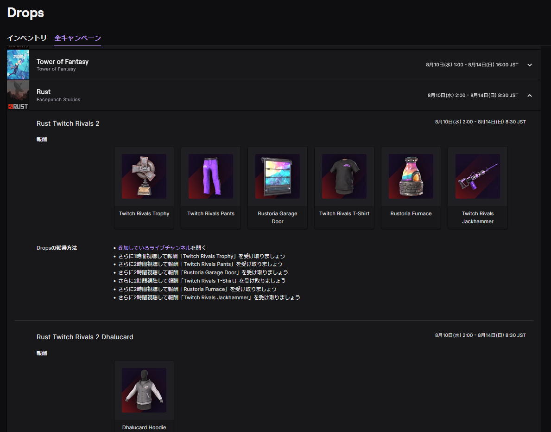
Task: Collapse the Rust campaign chevron
Action: point(530,95)
